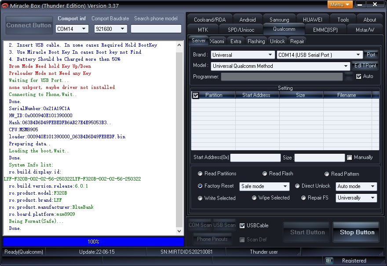
Task: Click the Start Address(0x) input field
Action: (x=256, y=158)
